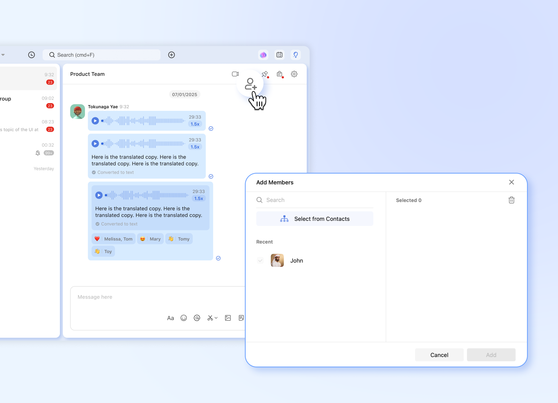The image size is (558, 403).
Task: Expand the scissors screenshot dropdown arrow
Action: (216, 318)
